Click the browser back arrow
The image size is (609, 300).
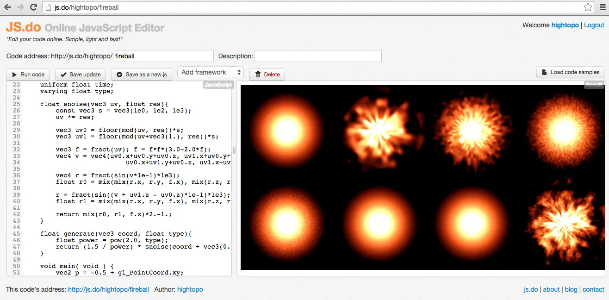click(x=7, y=7)
